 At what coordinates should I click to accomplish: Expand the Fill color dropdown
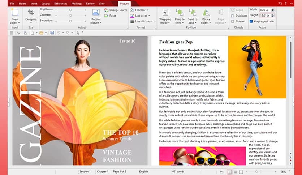coord(148,10)
